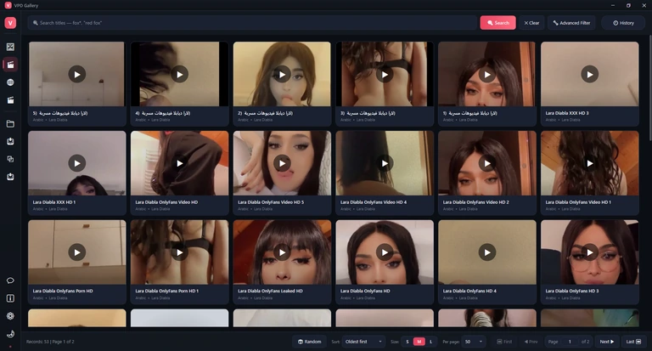Toggle the moon dark-mode icon

(x=10, y=334)
